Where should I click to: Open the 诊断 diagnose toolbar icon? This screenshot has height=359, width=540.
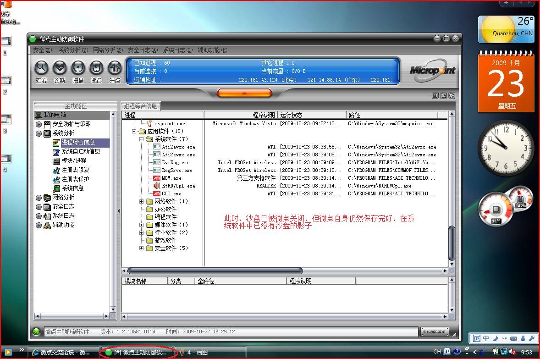click(x=60, y=68)
